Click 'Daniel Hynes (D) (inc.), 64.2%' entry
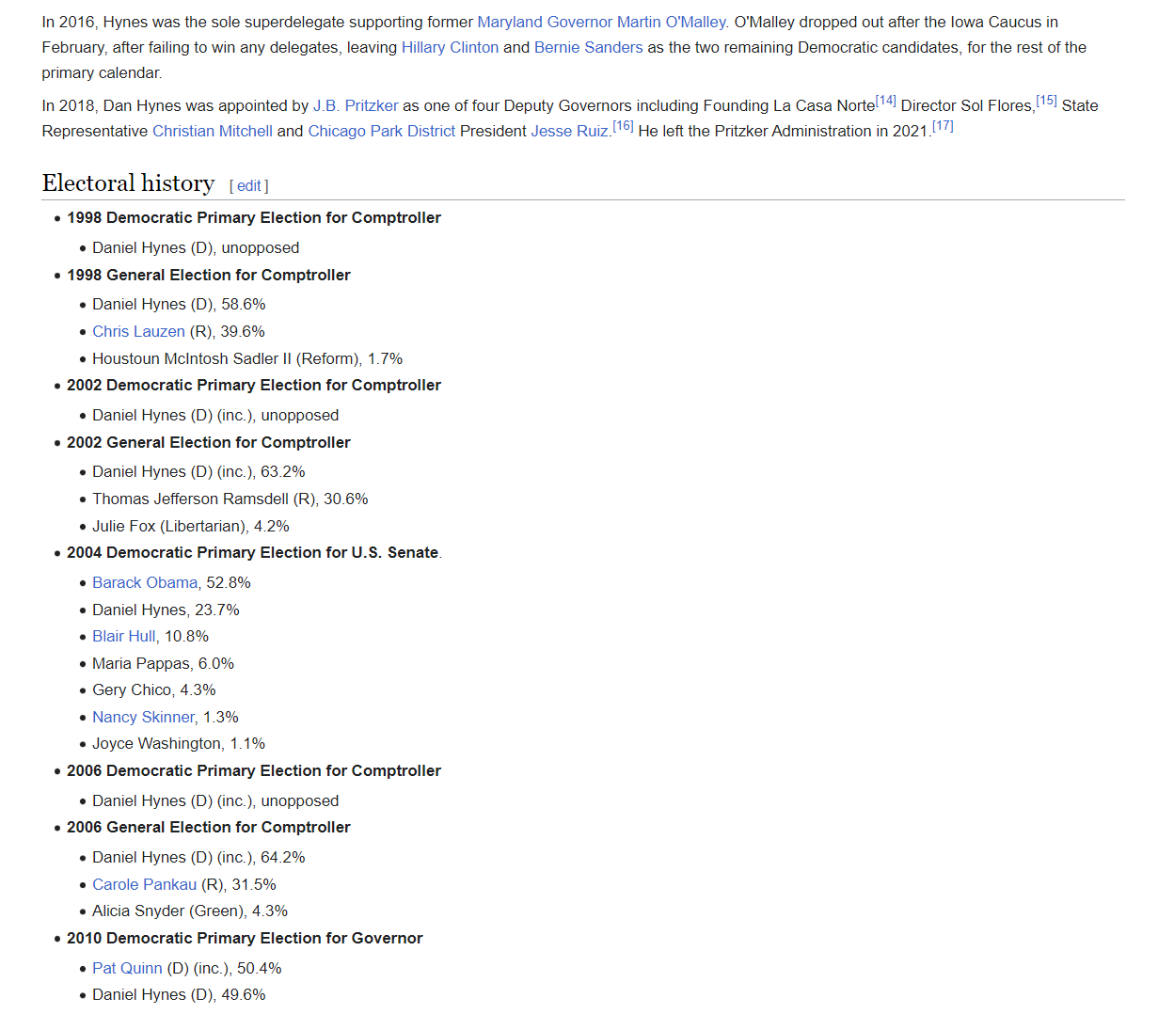The width and height of the screenshot is (1158, 1014). click(198, 857)
